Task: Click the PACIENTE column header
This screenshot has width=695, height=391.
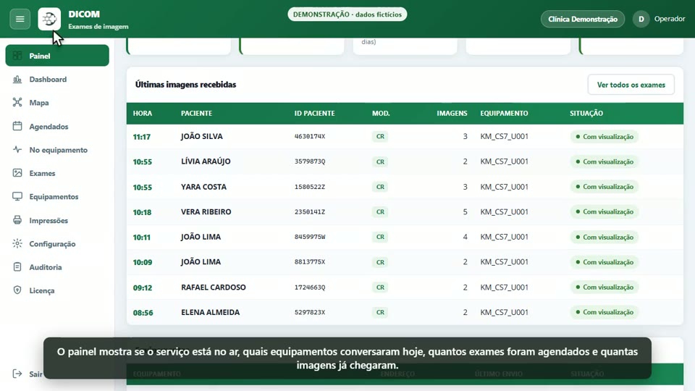Action: point(196,114)
